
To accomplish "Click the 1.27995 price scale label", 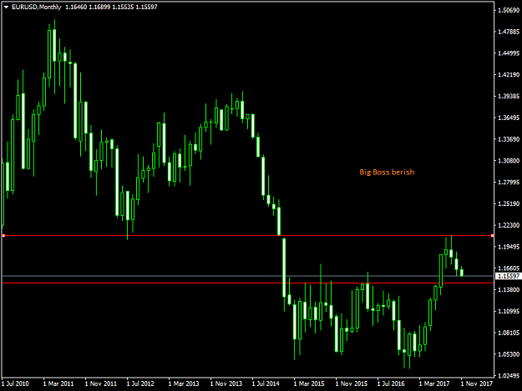I will pos(509,182).
